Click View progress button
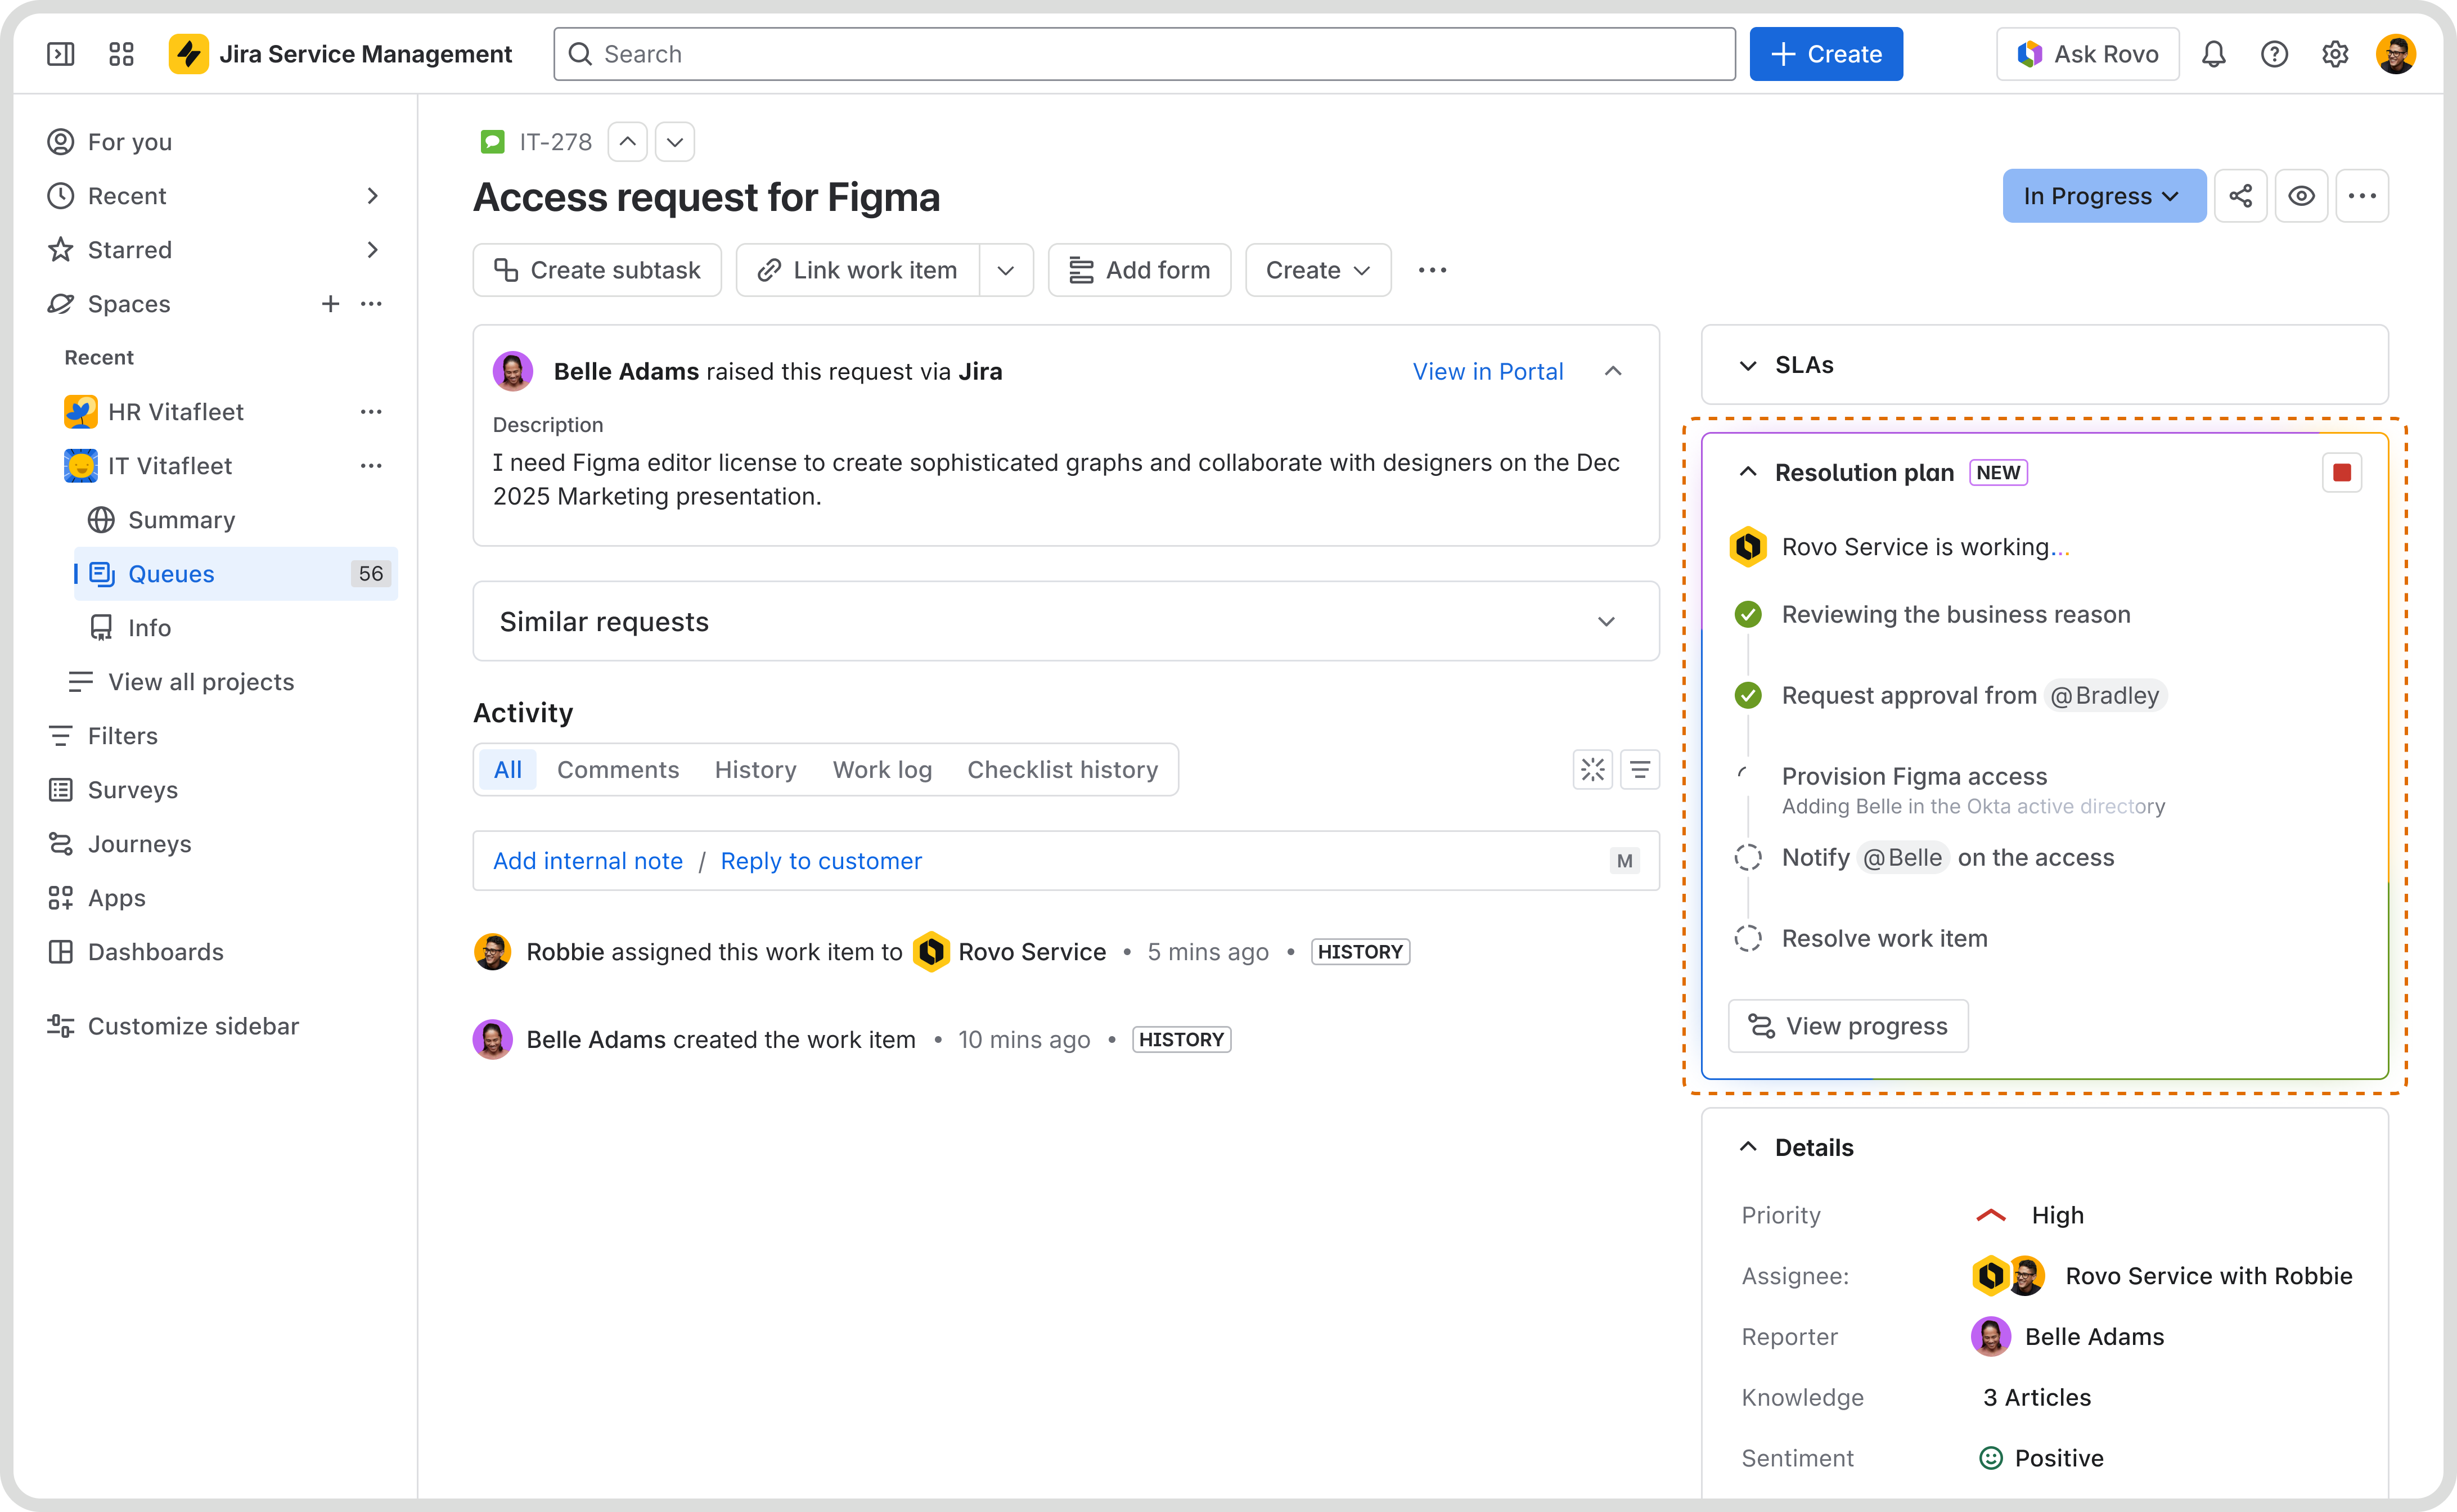The width and height of the screenshot is (2457, 1512). click(1848, 1026)
